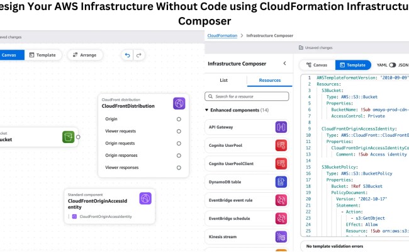This screenshot has height=252, width=409.
Task: Click the search magnifier icon
Action: coord(211,96)
